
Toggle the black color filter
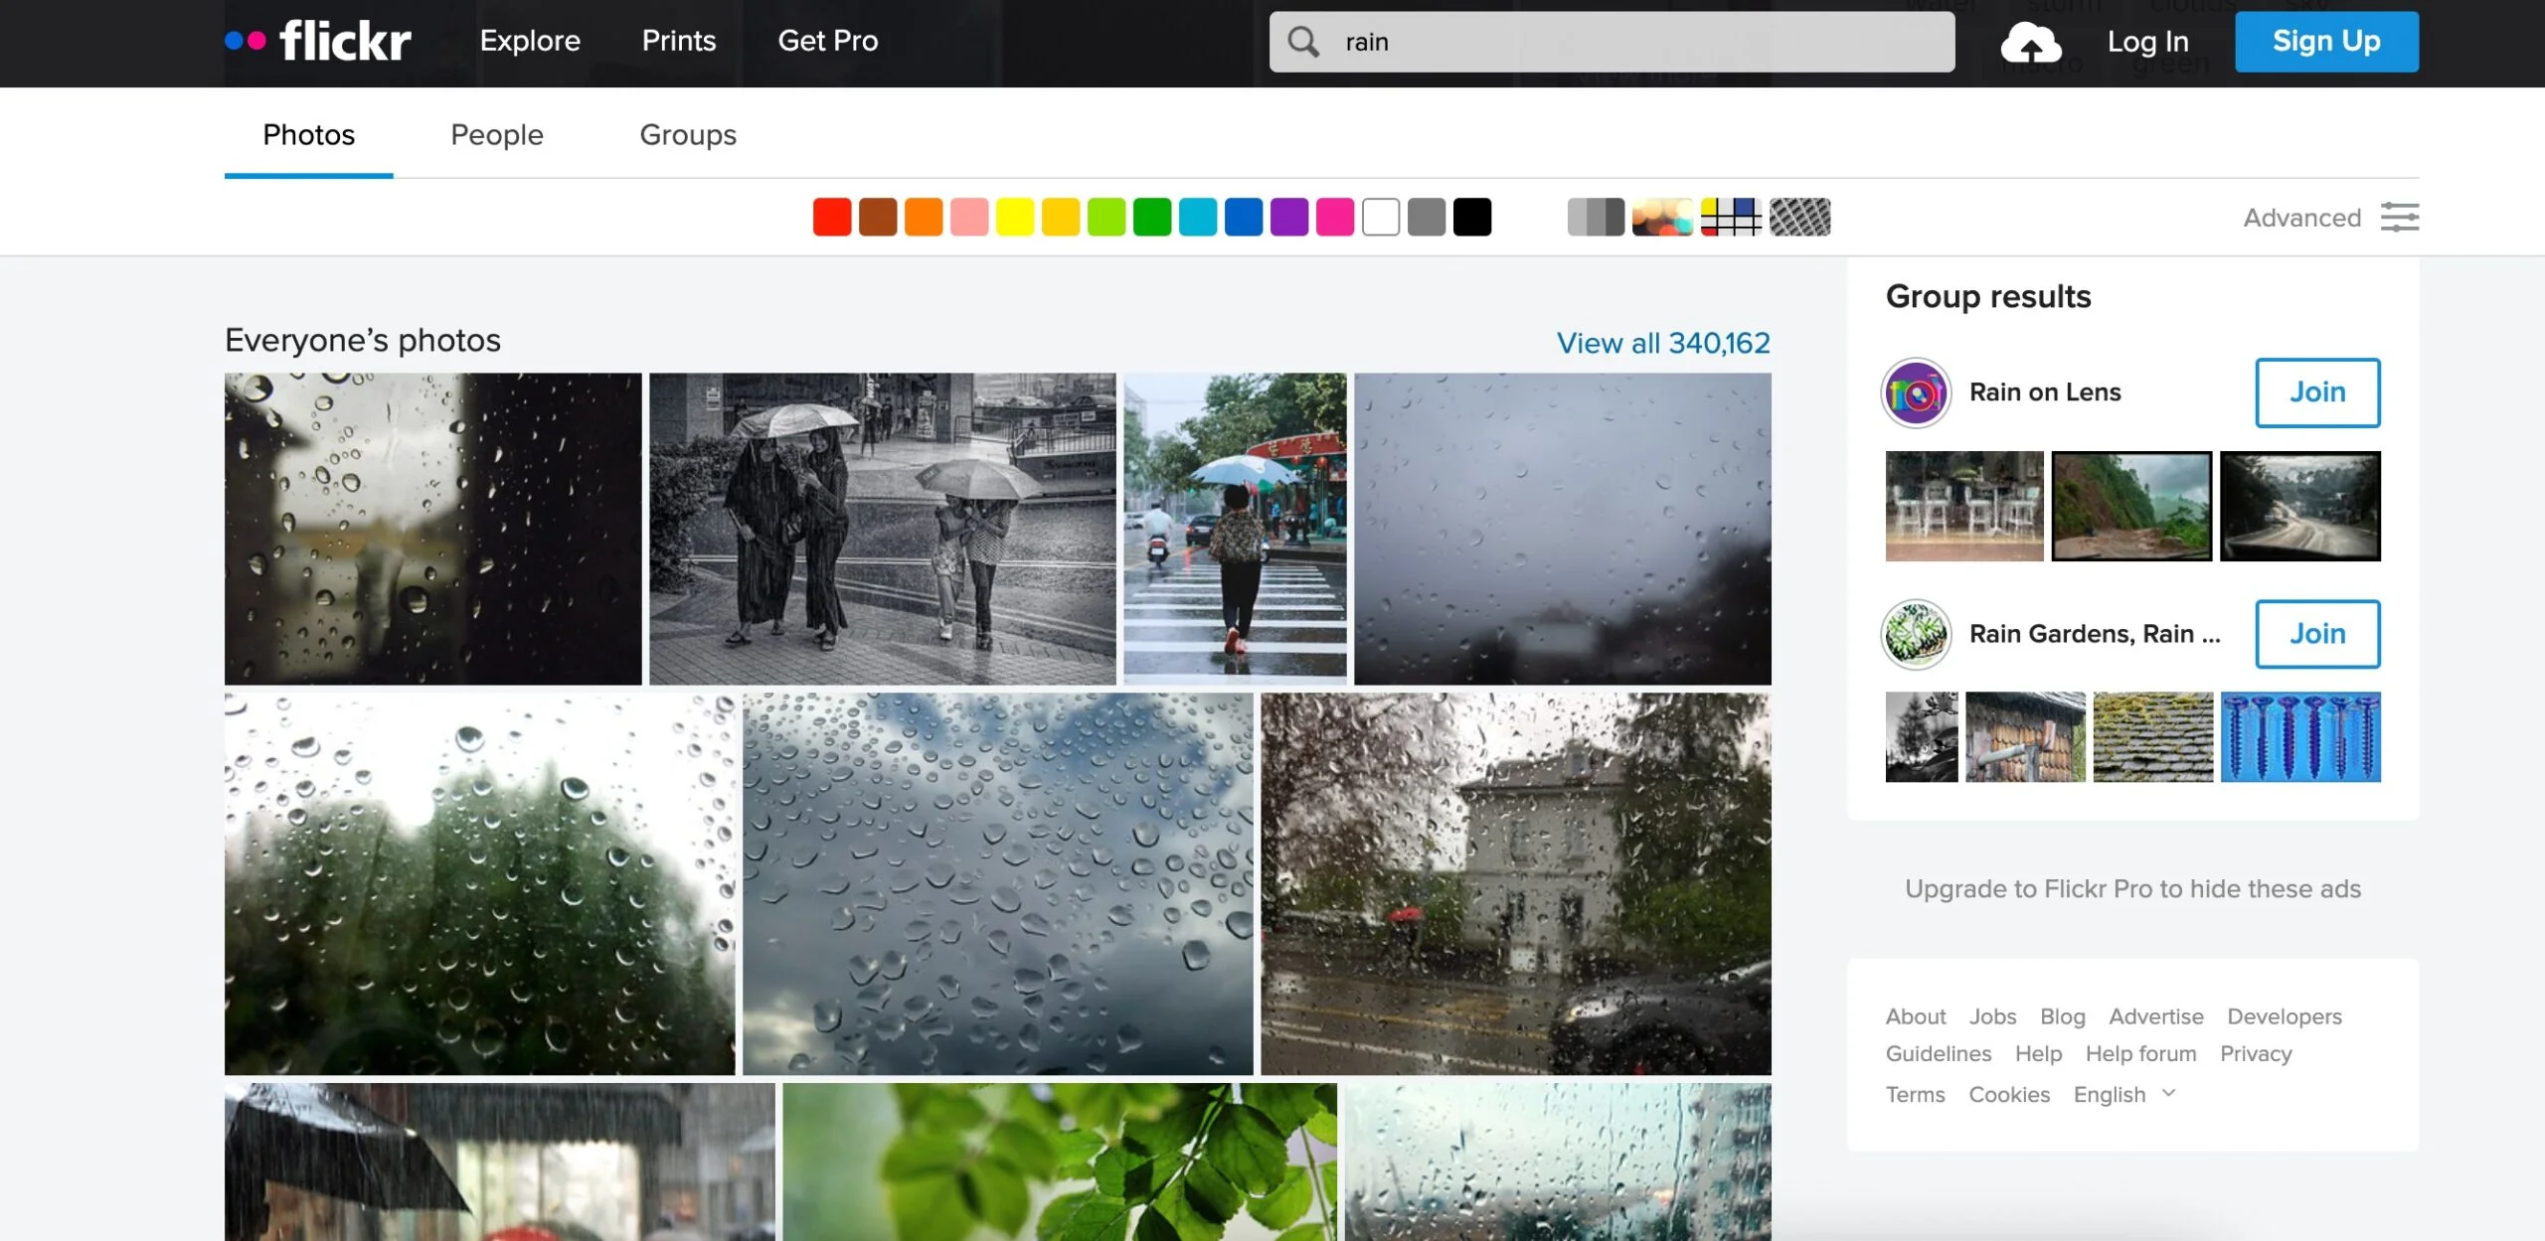click(1471, 217)
